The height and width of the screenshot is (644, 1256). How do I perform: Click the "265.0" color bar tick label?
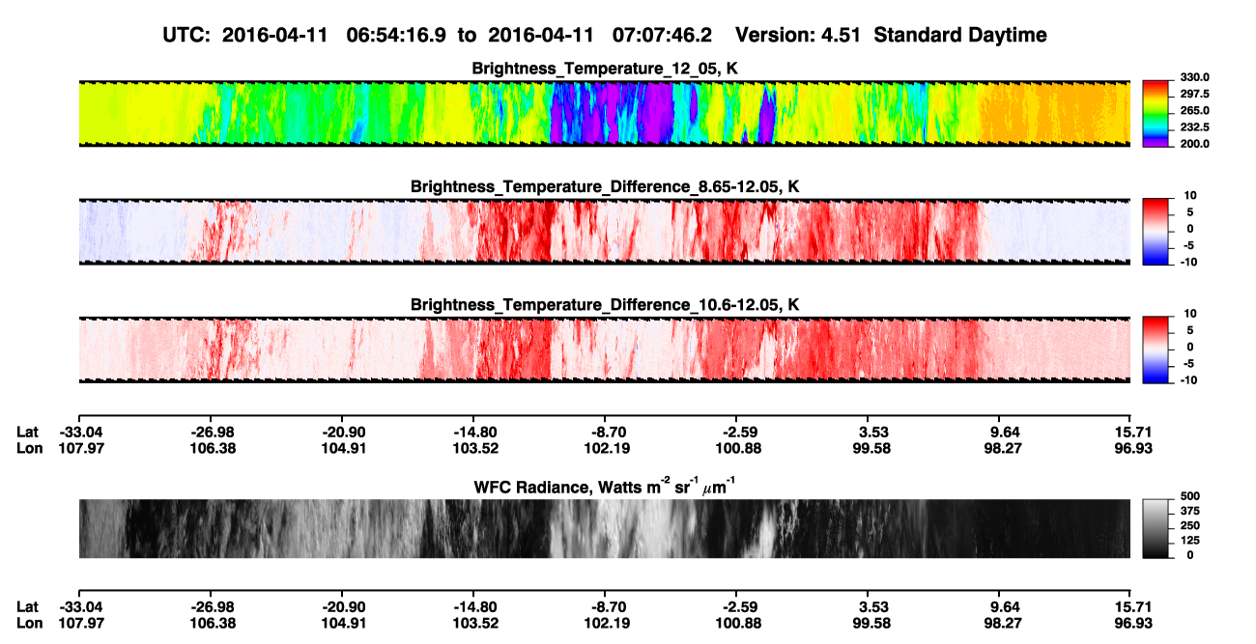click(1195, 111)
